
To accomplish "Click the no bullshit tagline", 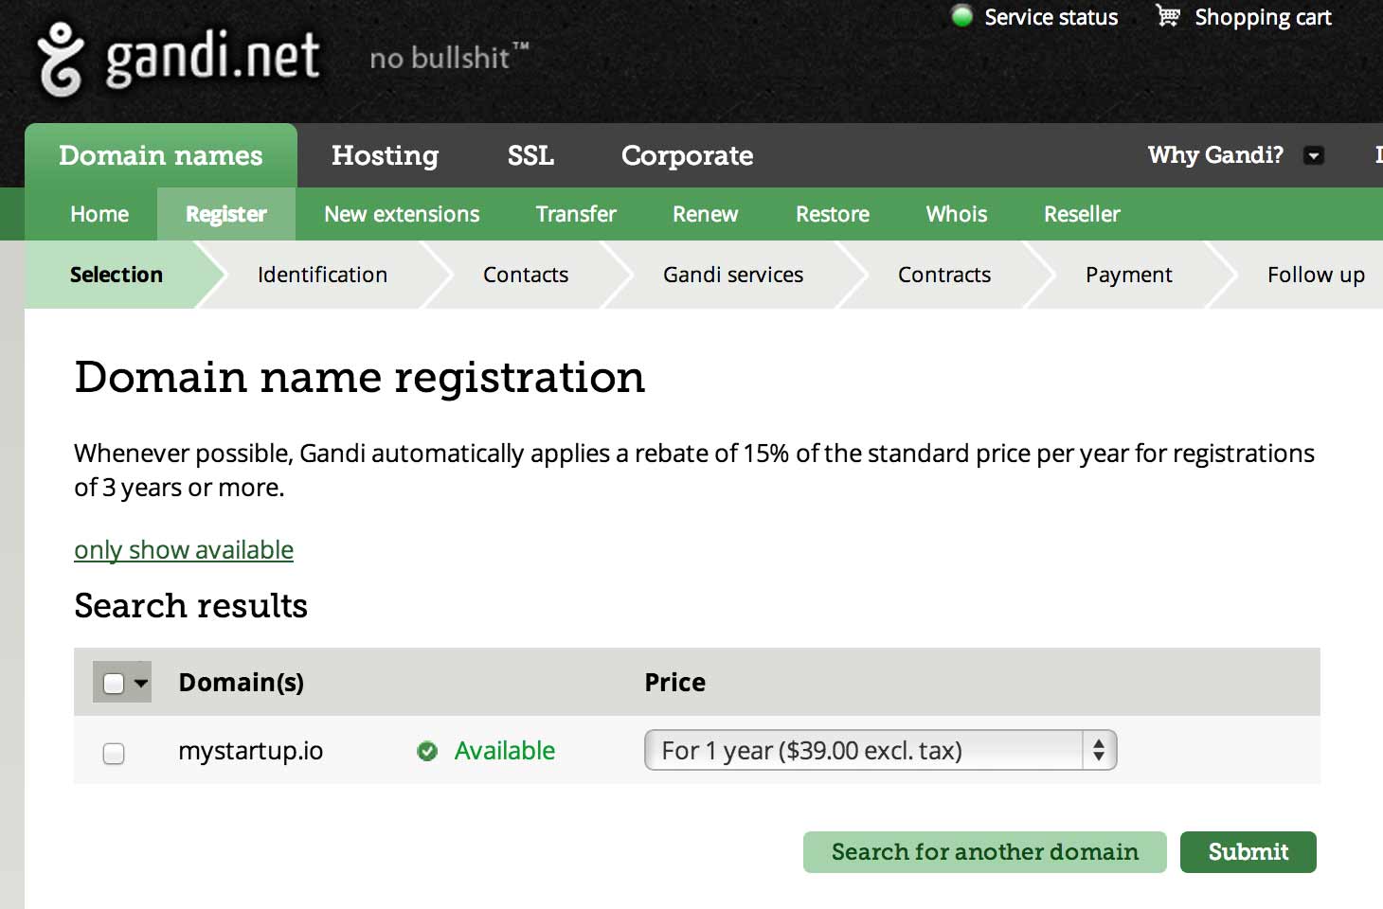I will tap(449, 58).
